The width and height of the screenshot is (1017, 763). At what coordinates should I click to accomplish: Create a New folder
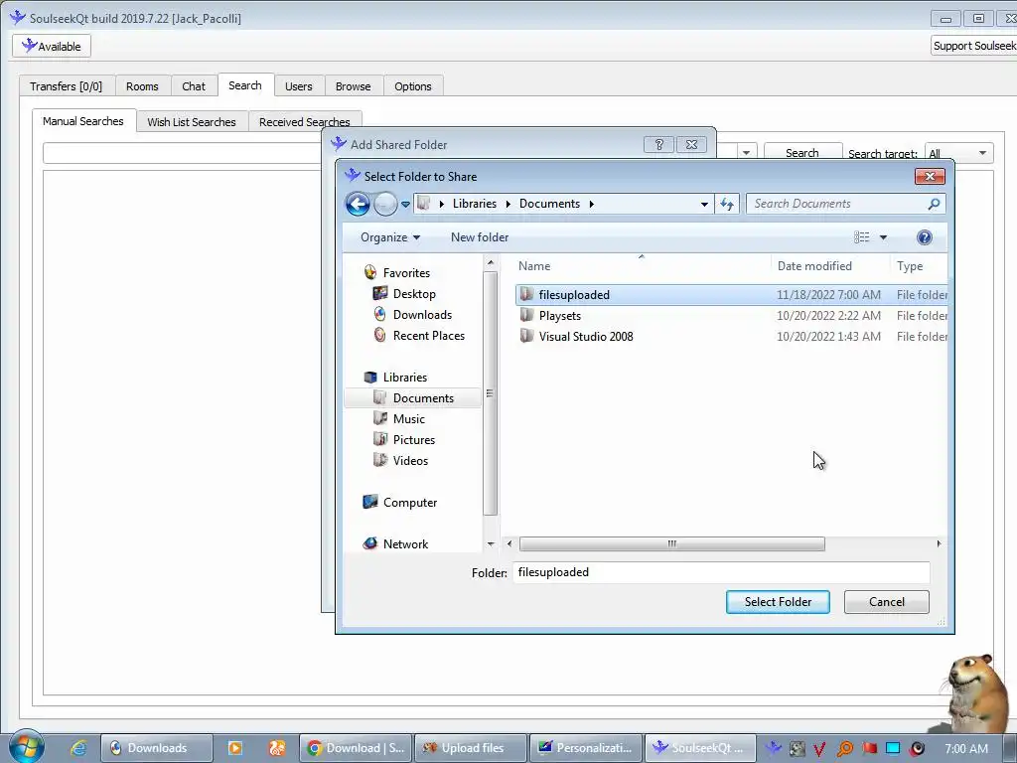[x=480, y=237]
